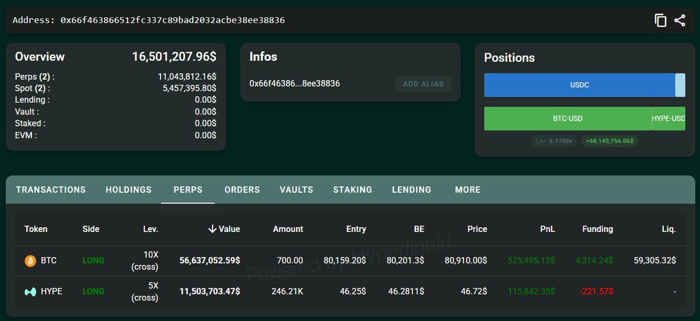Image resolution: width=700 pixels, height=321 pixels.
Task: Click the HYPE-USD position segment
Action: [668, 118]
